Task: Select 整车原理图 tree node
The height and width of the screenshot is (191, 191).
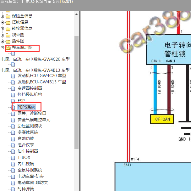Action: coord(22,47)
